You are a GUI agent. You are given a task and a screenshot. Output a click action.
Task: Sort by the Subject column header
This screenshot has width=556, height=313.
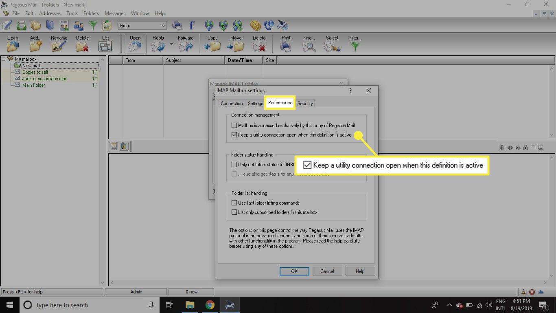(x=194, y=60)
